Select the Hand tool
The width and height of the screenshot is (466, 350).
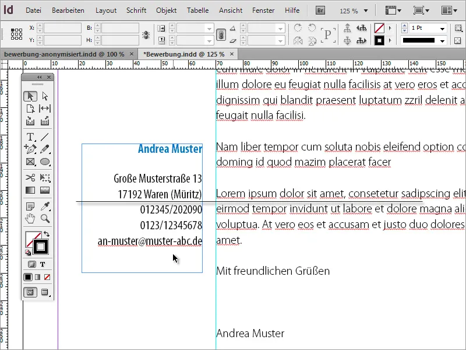30,219
